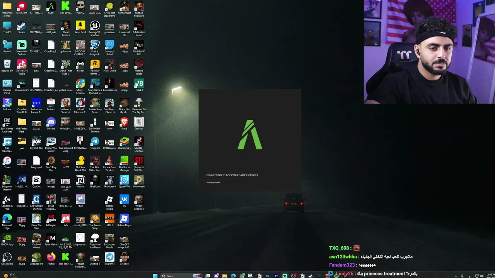Open the CapCut desktop shortcut

coord(36,182)
